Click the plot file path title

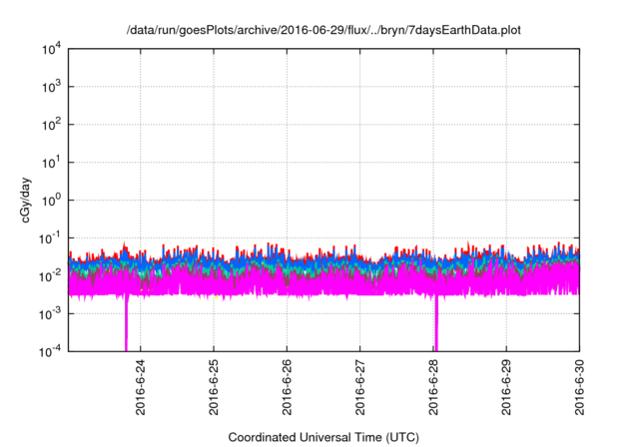pos(323,30)
